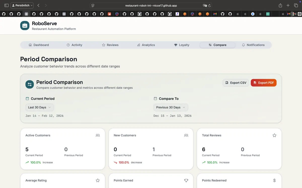The height and width of the screenshot is (188, 302).
Task: Click the people icon on Active Customers card
Action: pos(98,135)
